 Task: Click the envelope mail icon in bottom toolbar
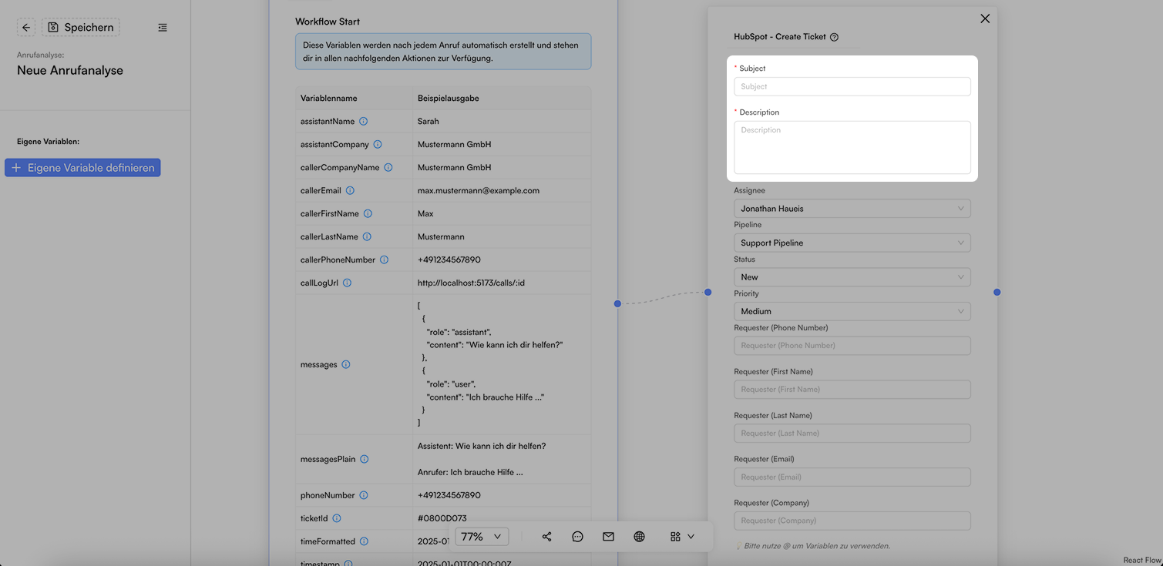(608, 537)
